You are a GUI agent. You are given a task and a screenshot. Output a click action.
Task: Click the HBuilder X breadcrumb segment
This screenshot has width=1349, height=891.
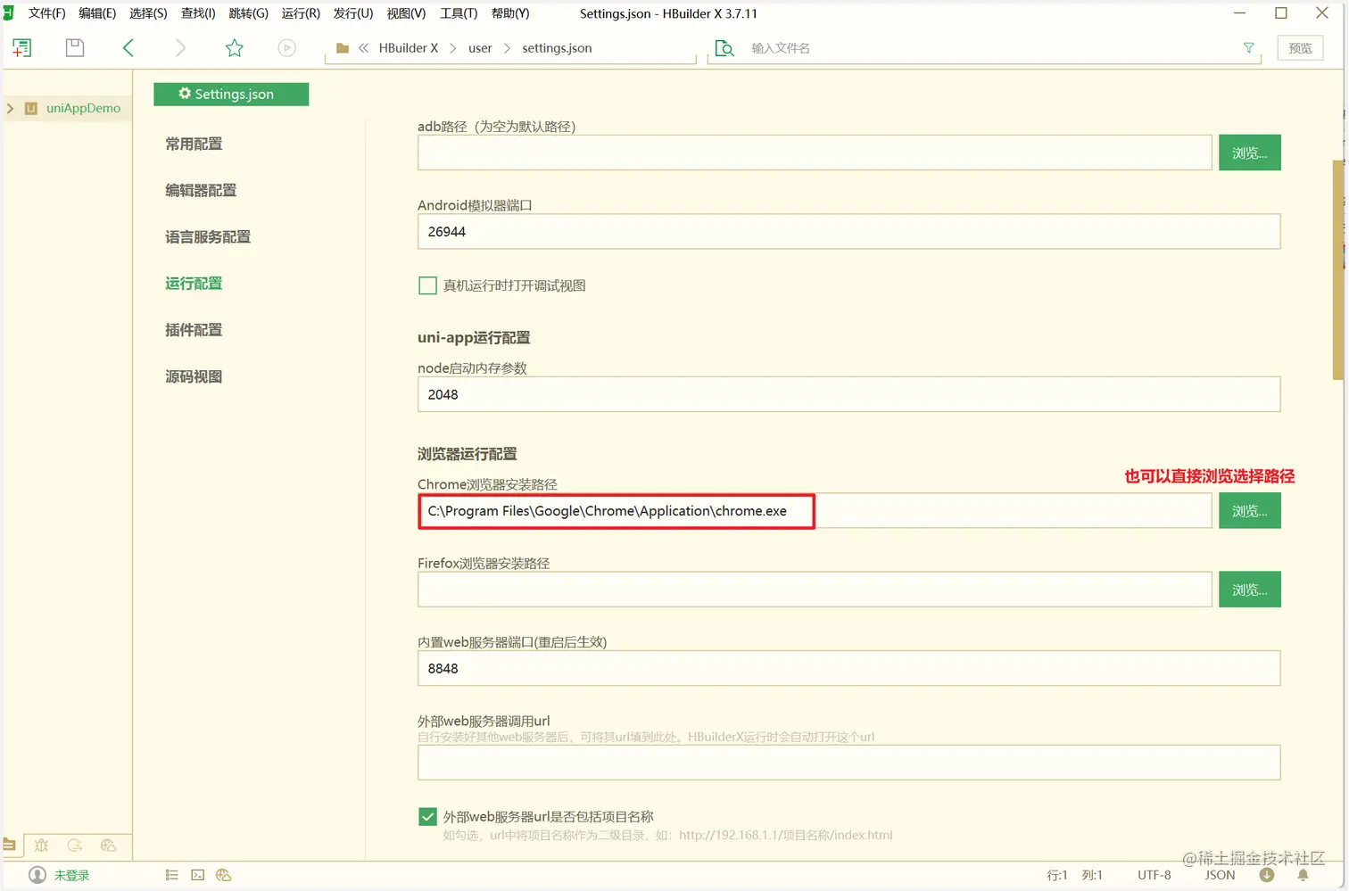click(x=409, y=48)
